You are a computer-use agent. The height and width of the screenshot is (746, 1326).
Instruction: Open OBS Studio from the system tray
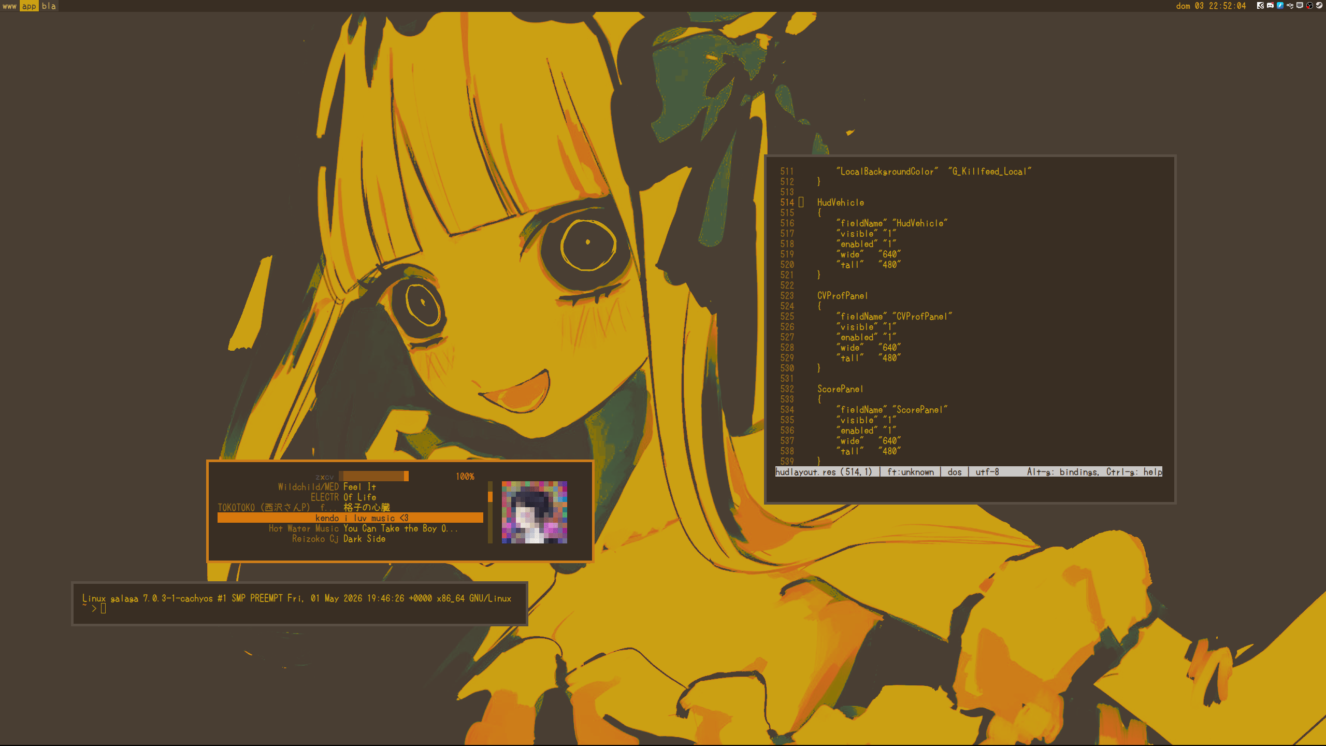[1309, 6]
